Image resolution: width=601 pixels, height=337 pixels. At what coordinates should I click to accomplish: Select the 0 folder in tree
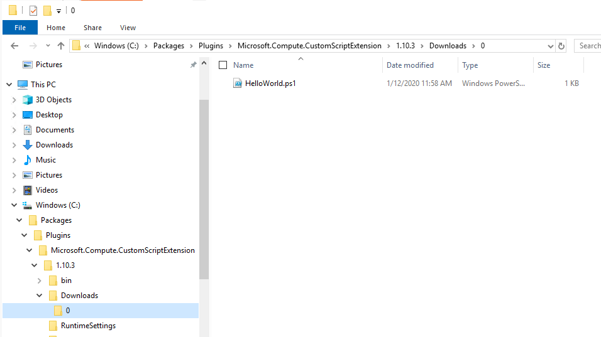point(67,311)
